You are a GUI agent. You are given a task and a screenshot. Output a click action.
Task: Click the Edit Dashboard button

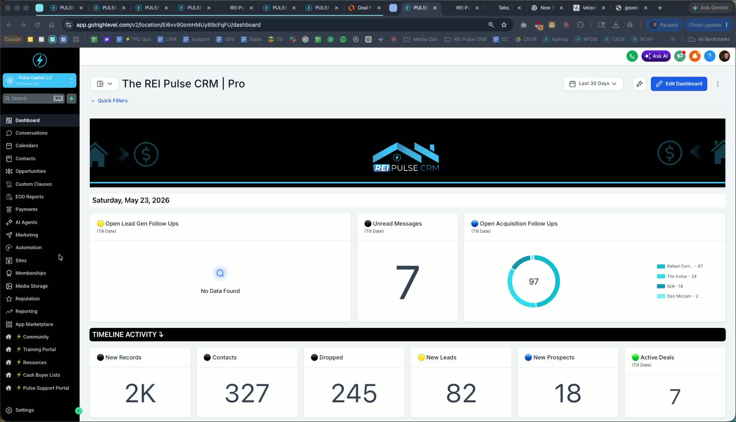pyautogui.click(x=679, y=84)
